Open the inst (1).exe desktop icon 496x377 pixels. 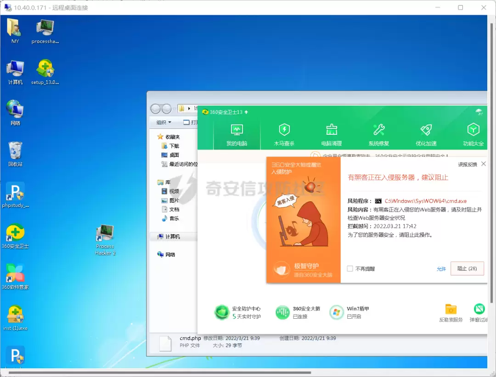[15, 318]
